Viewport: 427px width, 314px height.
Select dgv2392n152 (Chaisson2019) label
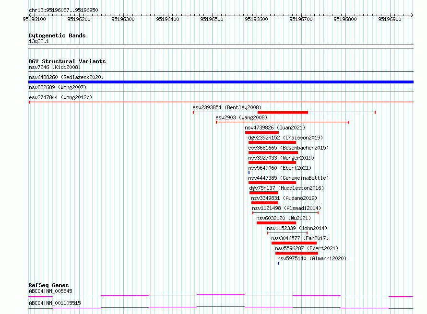pyautogui.click(x=285, y=138)
